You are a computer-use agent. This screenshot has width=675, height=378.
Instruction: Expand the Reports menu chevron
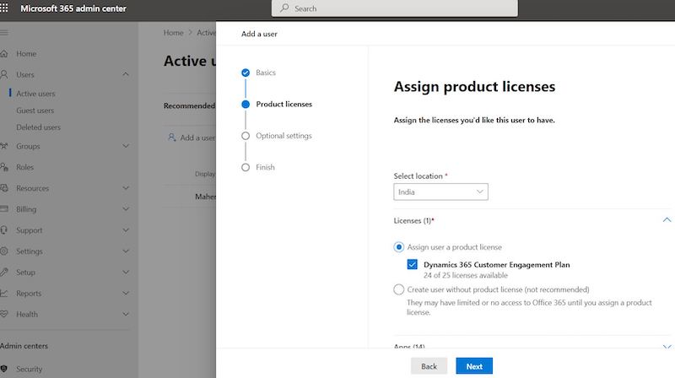point(125,293)
